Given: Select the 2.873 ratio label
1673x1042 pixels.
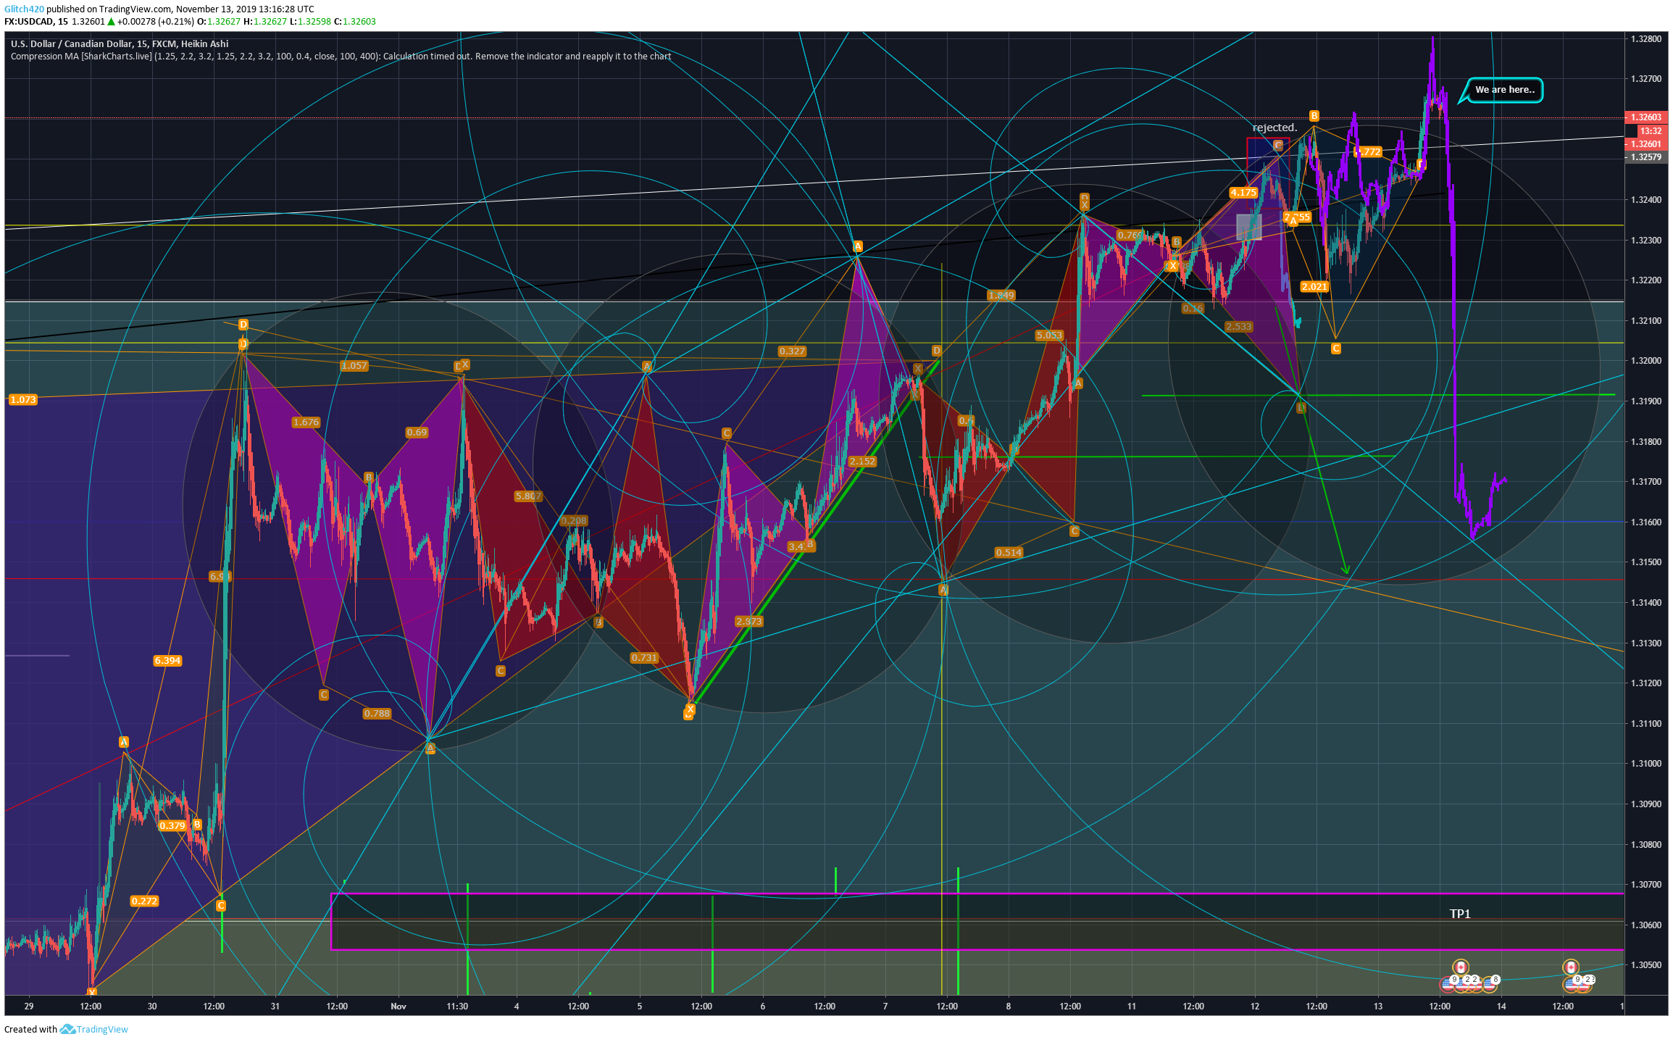Looking at the screenshot, I should pyautogui.click(x=748, y=621).
